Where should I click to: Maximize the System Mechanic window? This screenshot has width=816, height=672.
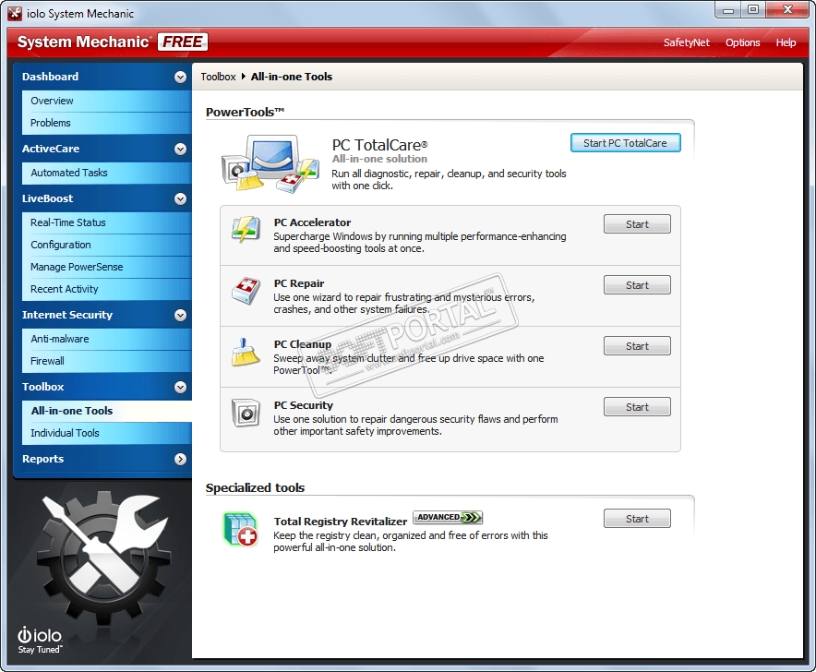click(753, 10)
